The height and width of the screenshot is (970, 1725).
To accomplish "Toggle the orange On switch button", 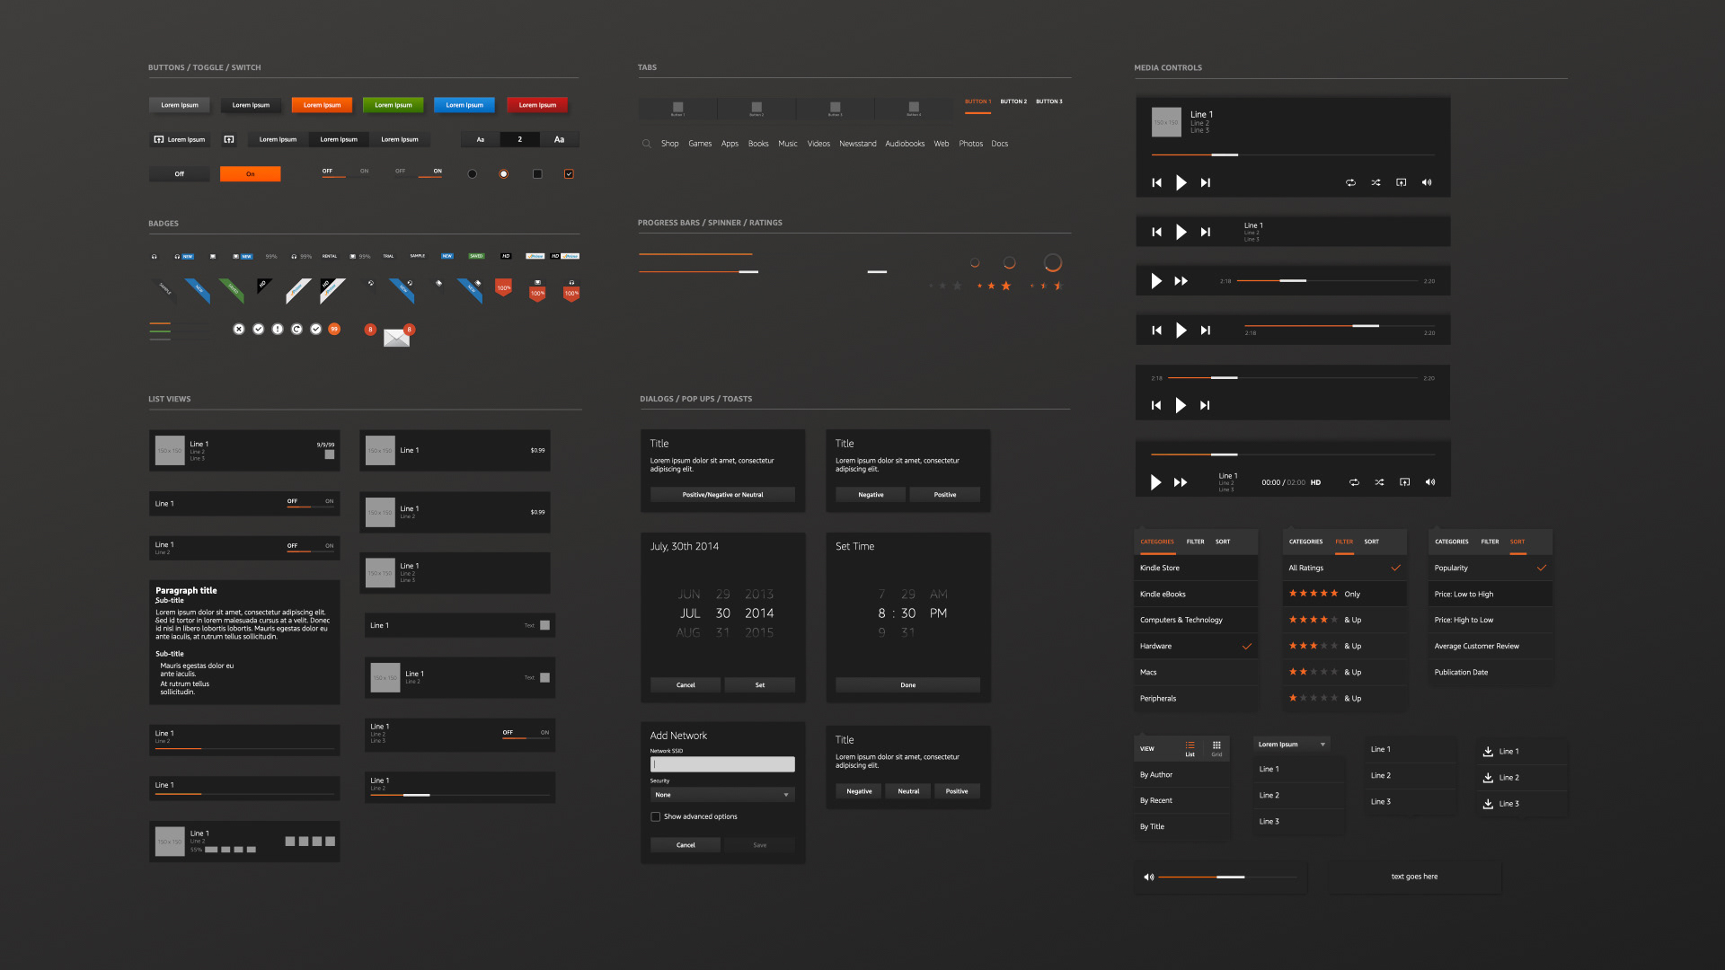I will [x=250, y=174].
